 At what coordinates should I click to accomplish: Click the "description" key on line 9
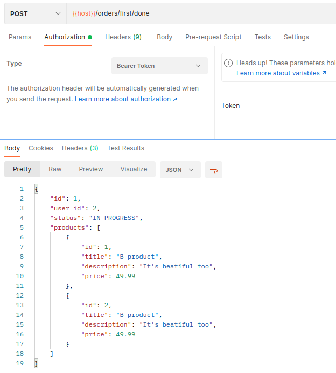(x=106, y=266)
